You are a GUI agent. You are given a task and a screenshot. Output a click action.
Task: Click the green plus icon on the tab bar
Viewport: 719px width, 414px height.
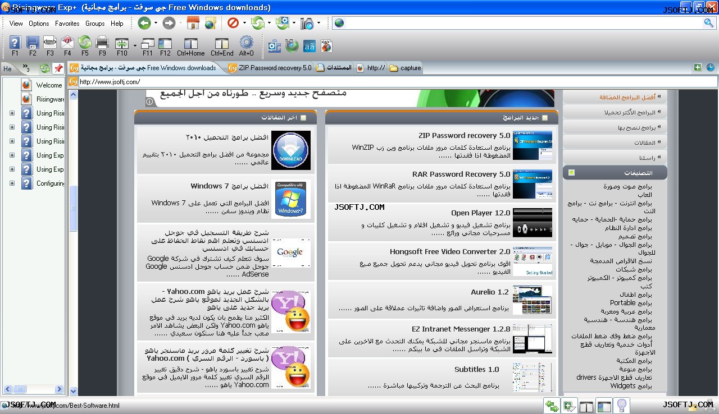(698, 67)
